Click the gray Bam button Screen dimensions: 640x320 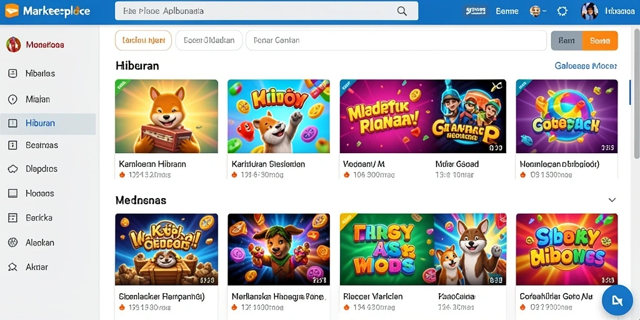point(567,41)
